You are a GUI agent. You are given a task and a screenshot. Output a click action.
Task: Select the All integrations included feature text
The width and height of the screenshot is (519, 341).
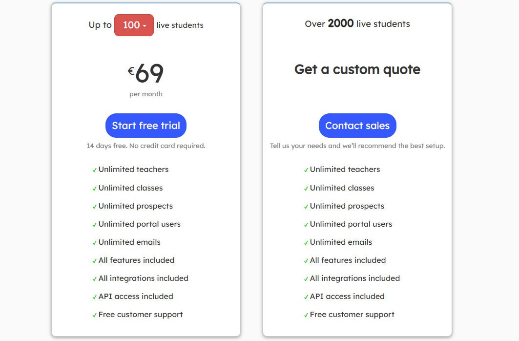pyautogui.click(x=144, y=278)
